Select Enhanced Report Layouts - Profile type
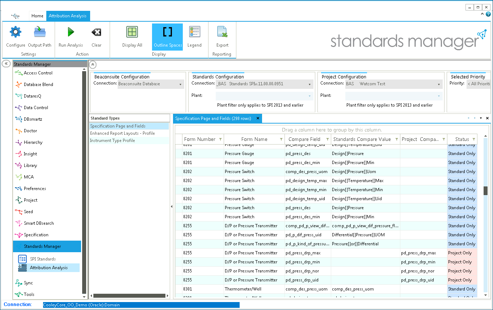493x310 pixels. tap(129, 133)
